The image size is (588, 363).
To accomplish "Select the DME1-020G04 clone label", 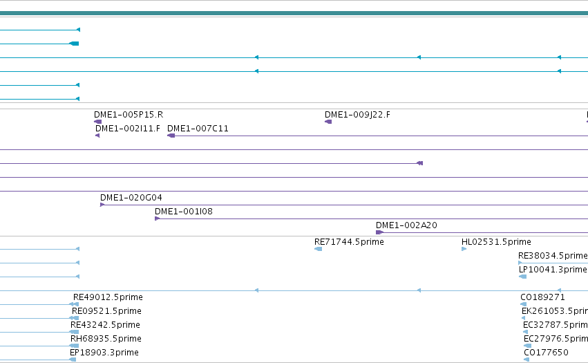I will tap(131, 198).
